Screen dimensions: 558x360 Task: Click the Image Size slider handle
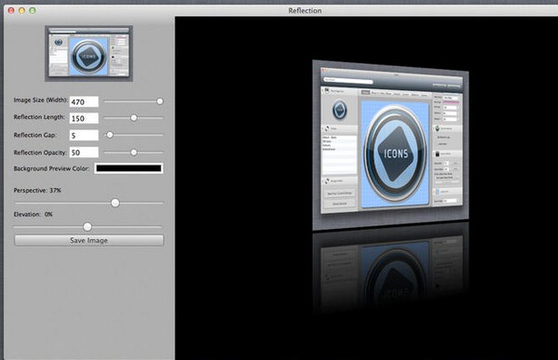[x=160, y=101]
